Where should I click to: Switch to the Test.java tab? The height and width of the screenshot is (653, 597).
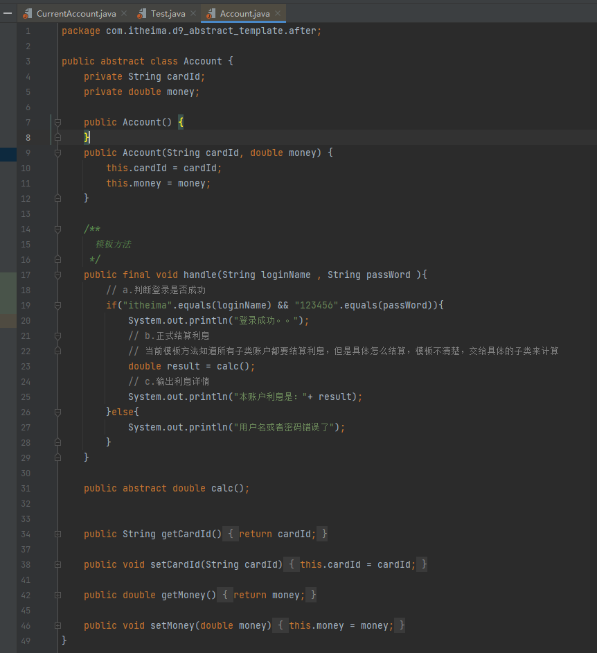click(168, 14)
